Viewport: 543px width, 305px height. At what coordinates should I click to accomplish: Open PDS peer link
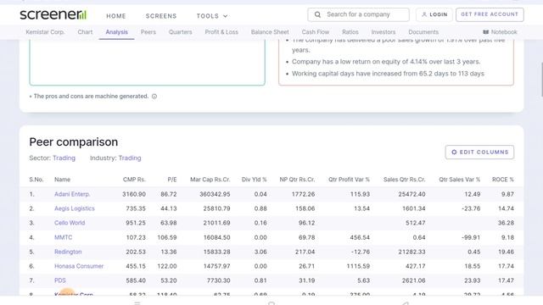60,280
